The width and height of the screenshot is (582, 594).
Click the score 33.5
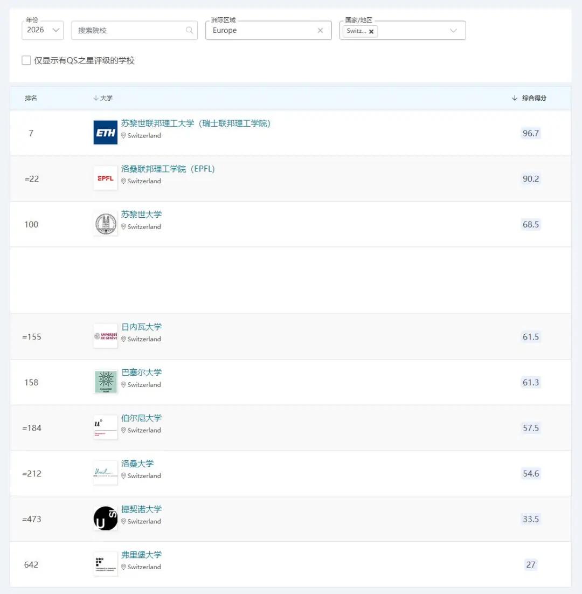click(x=530, y=519)
